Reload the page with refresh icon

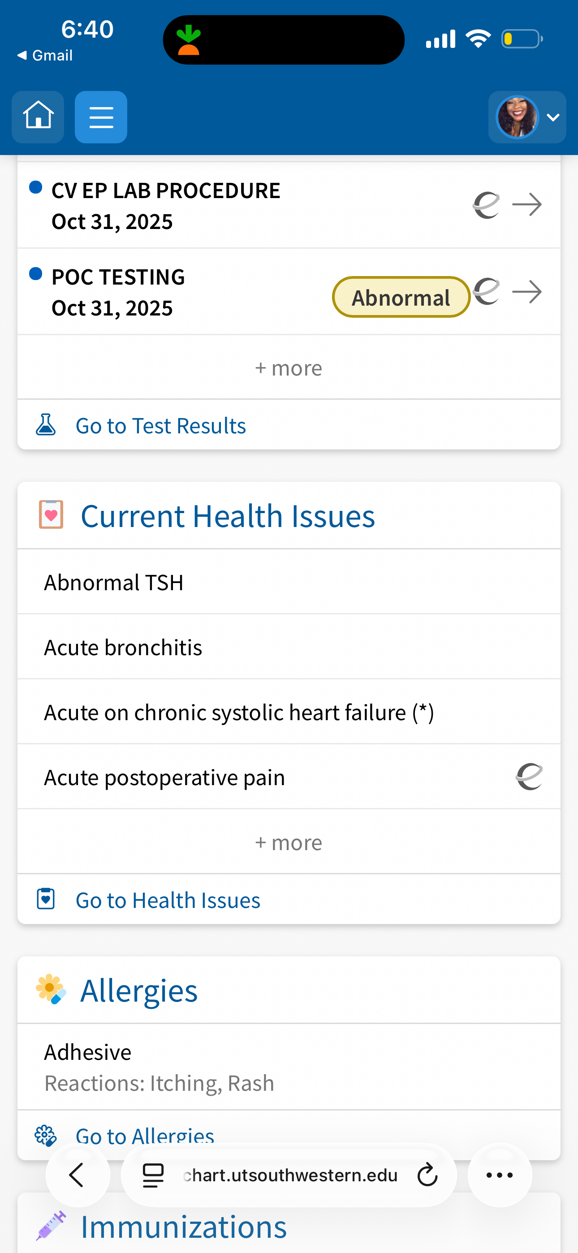(x=427, y=1175)
